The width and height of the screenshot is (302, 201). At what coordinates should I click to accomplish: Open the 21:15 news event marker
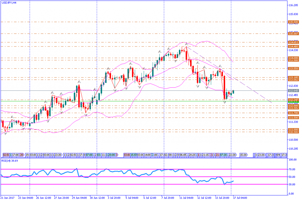pos(206,155)
